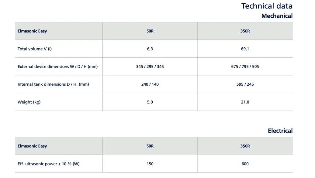Click the 600 ultrasonic power value

pyautogui.click(x=245, y=164)
